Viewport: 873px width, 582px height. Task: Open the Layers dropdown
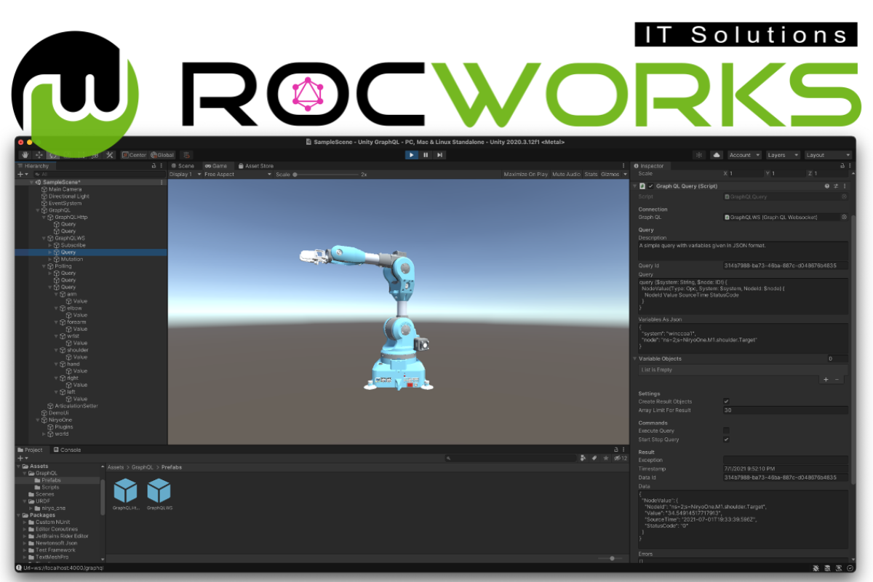(782, 155)
